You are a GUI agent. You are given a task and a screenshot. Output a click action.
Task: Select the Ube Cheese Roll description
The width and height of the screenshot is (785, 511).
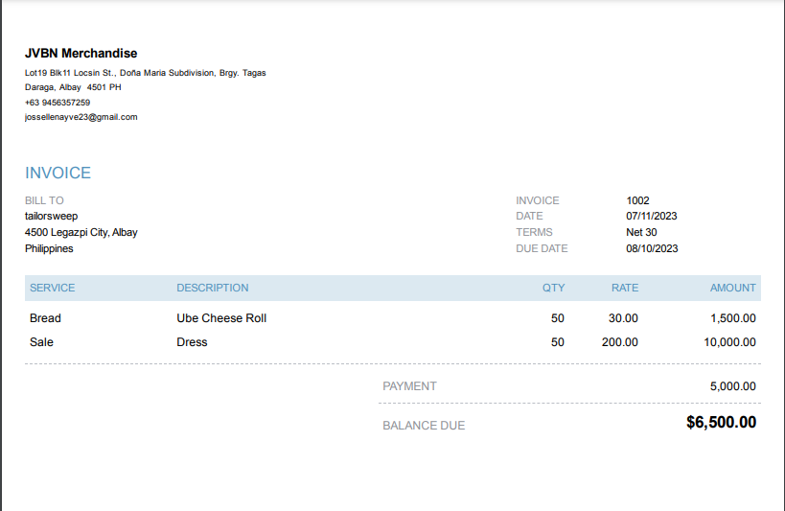221,318
